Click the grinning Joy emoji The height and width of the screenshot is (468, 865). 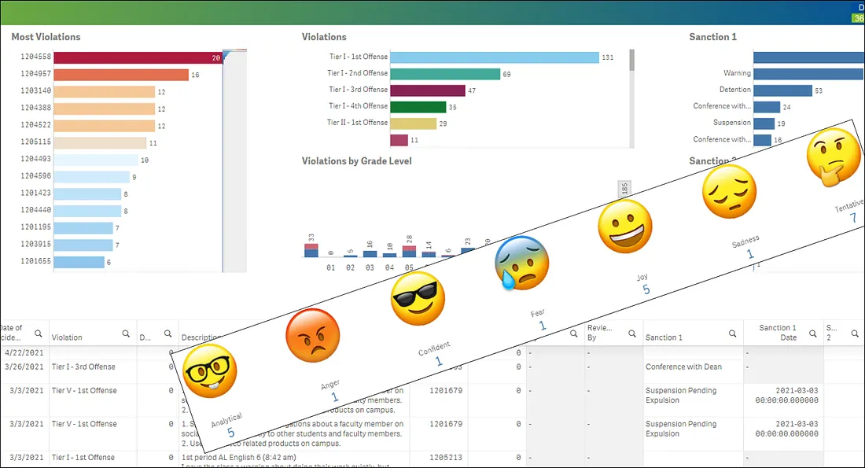(x=625, y=225)
